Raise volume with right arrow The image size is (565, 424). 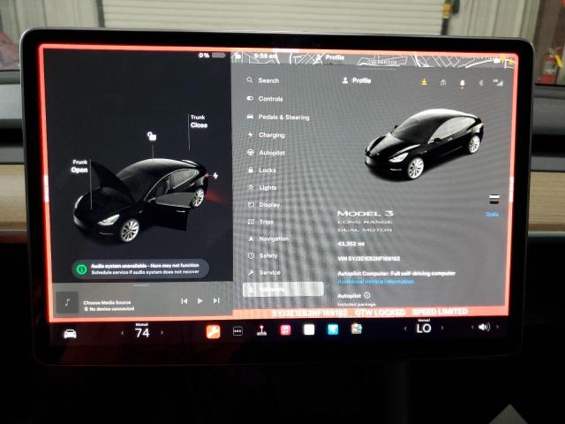pos(497,327)
